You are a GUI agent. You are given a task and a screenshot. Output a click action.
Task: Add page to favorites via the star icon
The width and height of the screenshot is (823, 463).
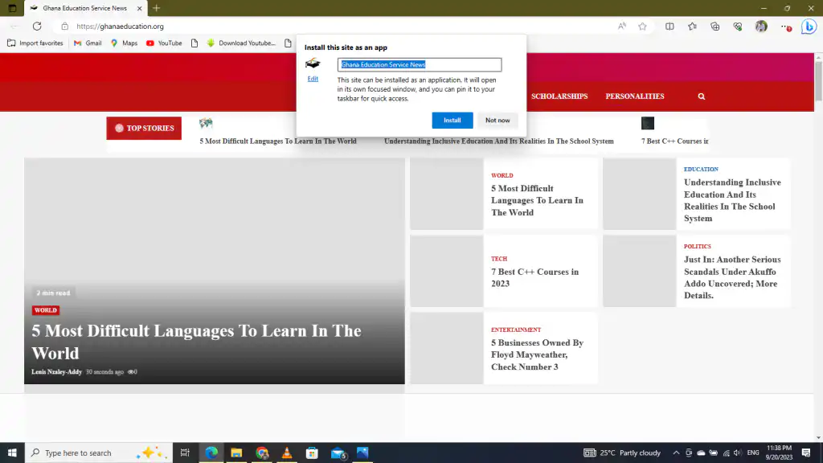(x=642, y=27)
